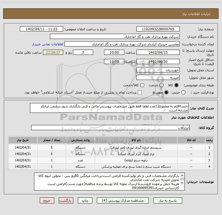Screen dimensions: 222x215
Task: Click the general description text box
Action: tap(109, 108)
